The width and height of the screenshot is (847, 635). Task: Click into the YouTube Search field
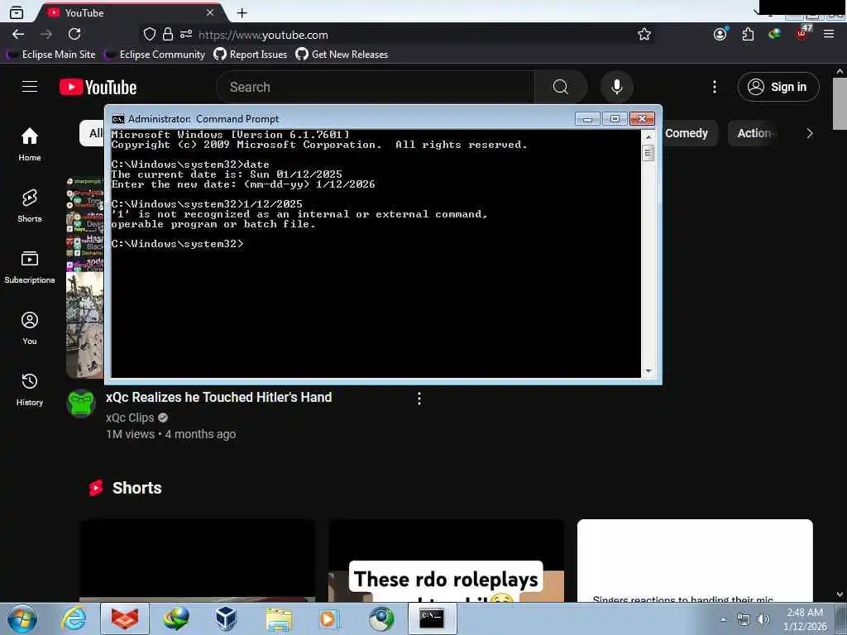(376, 87)
